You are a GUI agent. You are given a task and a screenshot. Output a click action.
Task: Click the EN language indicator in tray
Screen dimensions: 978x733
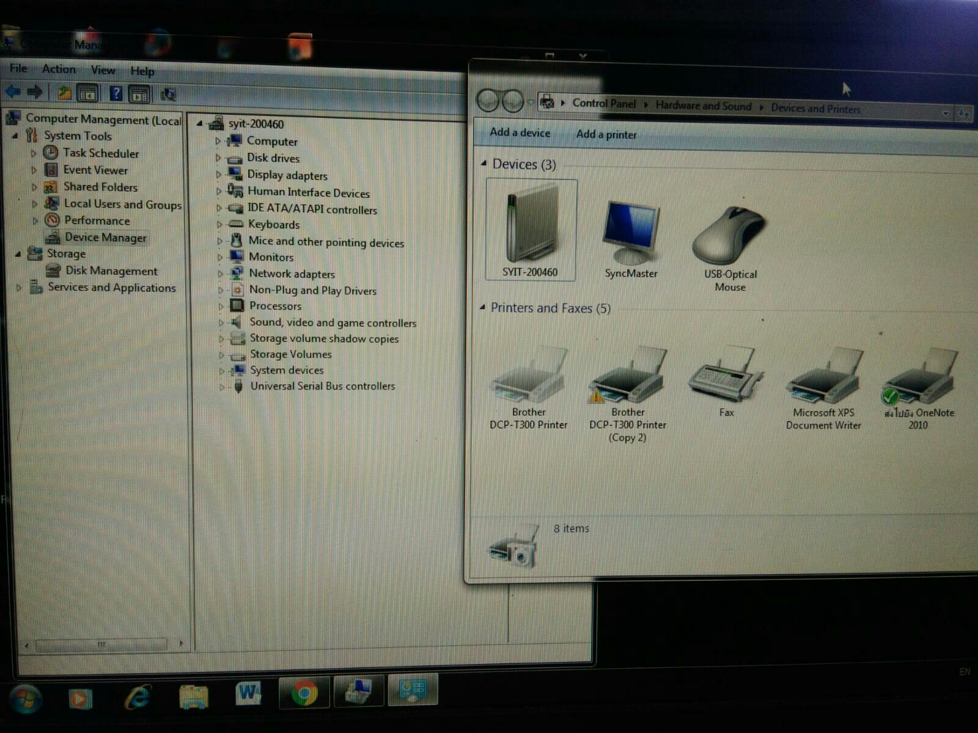pyautogui.click(x=965, y=672)
